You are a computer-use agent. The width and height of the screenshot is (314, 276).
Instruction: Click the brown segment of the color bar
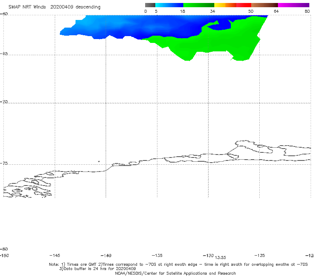pos(264,5)
